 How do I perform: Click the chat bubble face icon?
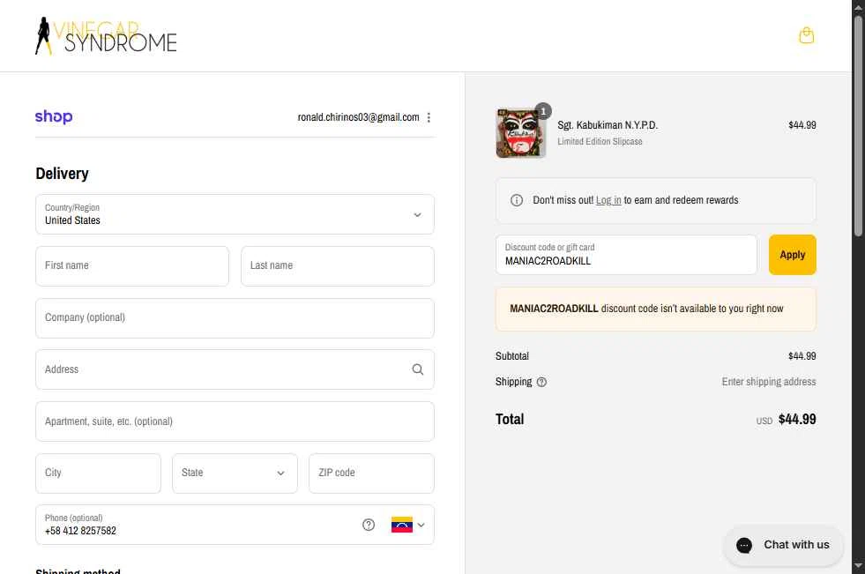click(x=744, y=545)
